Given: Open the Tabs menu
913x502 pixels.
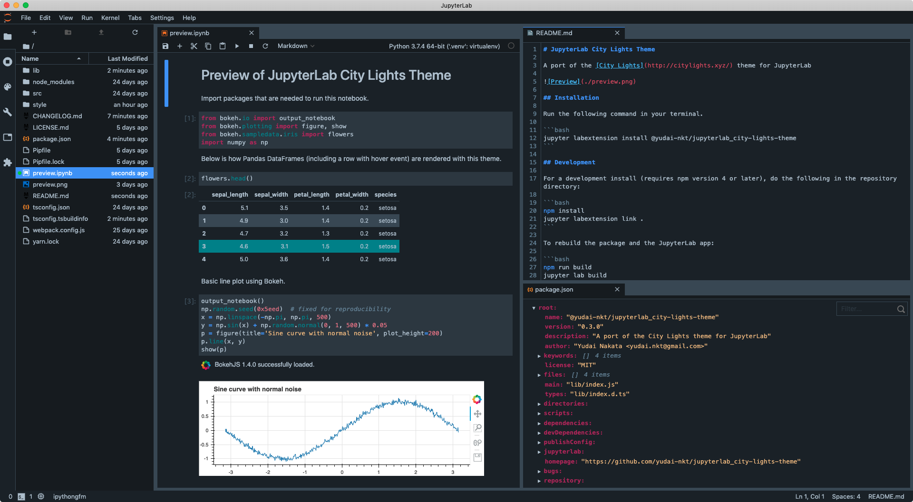Looking at the screenshot, I should click(x=135, y=18).
